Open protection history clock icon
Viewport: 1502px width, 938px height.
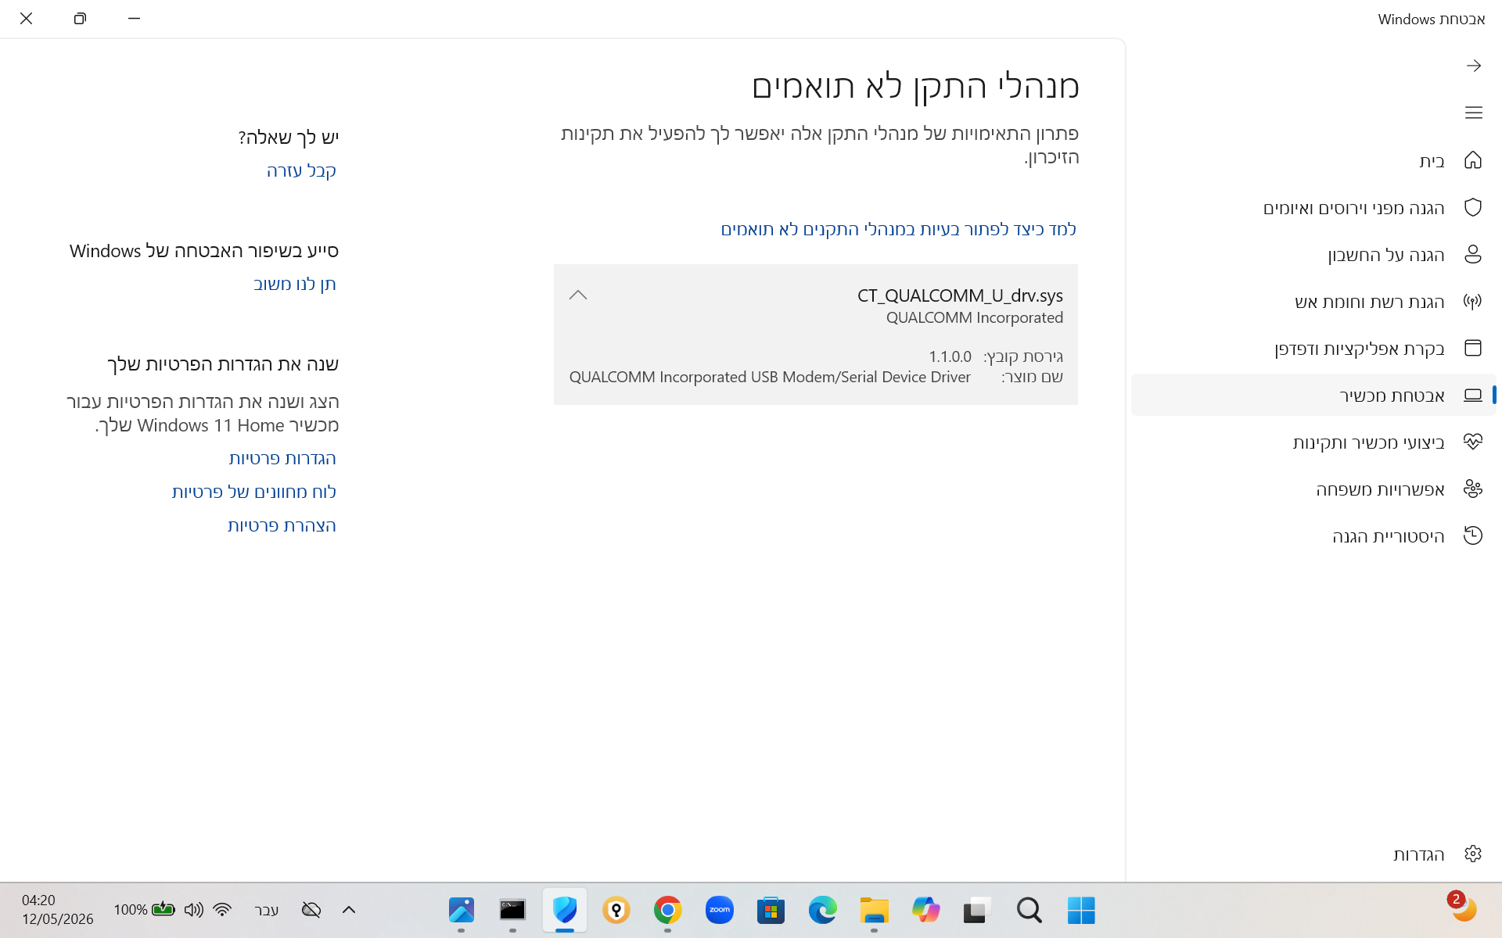[x=1473, y=535]
